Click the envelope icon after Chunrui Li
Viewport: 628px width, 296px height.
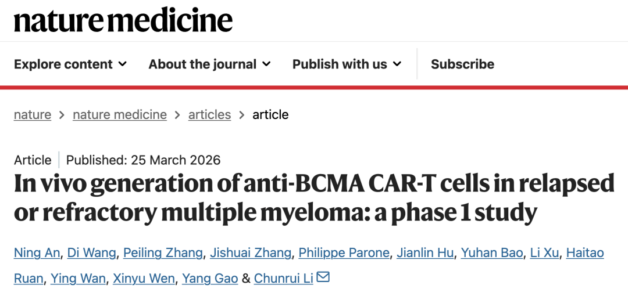coord(323,277)
